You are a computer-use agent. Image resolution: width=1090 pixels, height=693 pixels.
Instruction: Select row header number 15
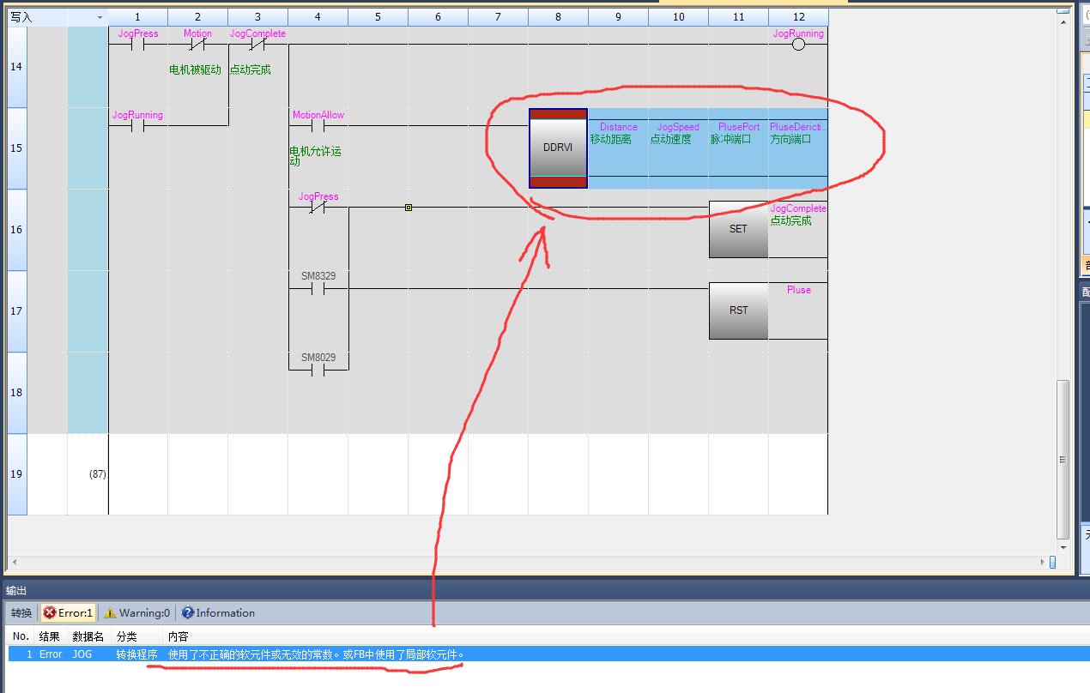click(x=17, y=148)
